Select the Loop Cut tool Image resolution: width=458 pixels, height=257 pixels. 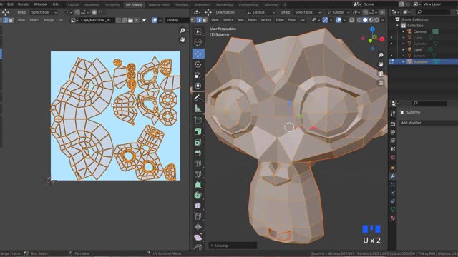(x=198, y=163)
